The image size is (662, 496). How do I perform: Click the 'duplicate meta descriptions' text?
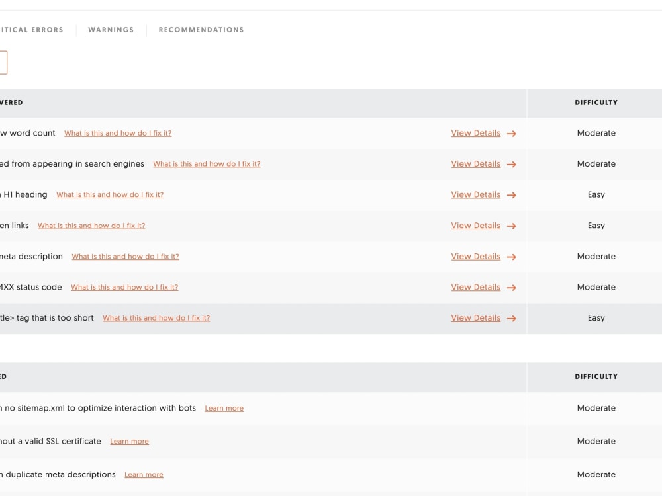60,474
